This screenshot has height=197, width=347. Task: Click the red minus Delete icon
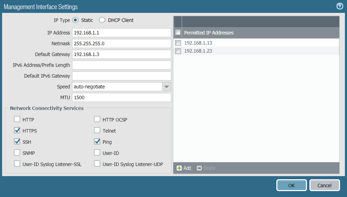199,168
